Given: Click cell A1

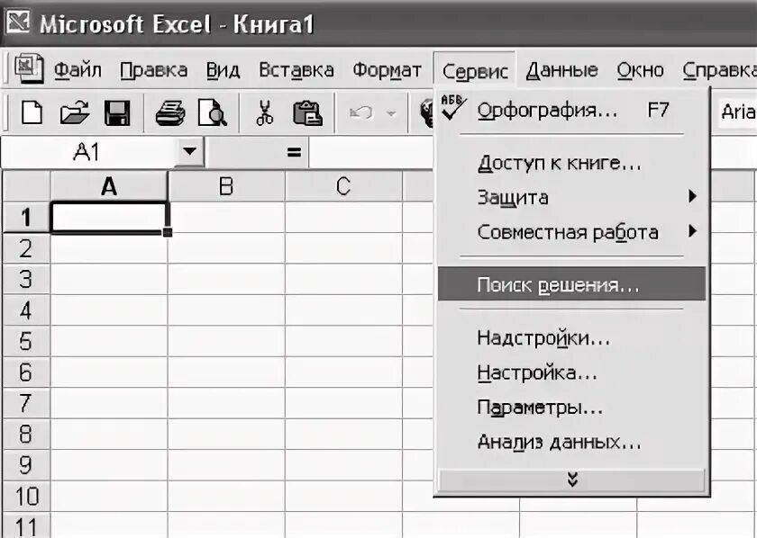Looking at the screenshot, I should 109,218.
